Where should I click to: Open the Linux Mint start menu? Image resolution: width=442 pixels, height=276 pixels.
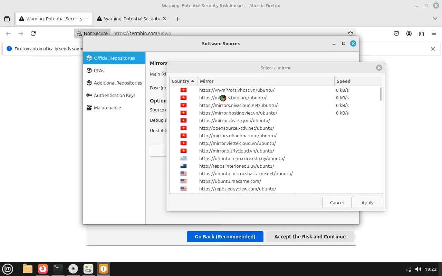point(8,269)
